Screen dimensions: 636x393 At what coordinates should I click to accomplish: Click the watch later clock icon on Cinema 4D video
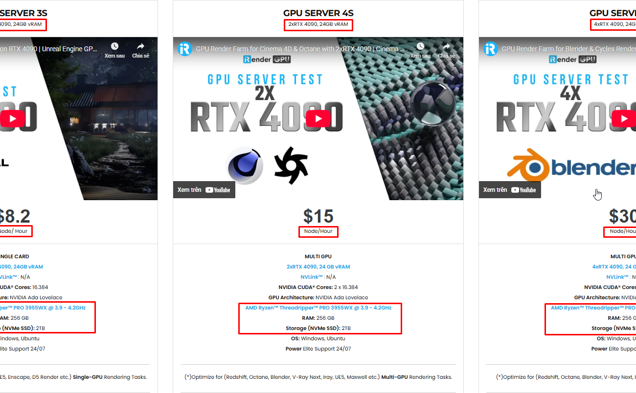[420, 46]
